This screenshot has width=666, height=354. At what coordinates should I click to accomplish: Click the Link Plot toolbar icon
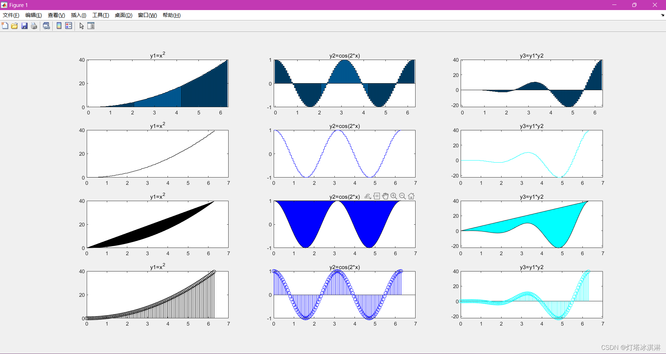click(46, 26)
